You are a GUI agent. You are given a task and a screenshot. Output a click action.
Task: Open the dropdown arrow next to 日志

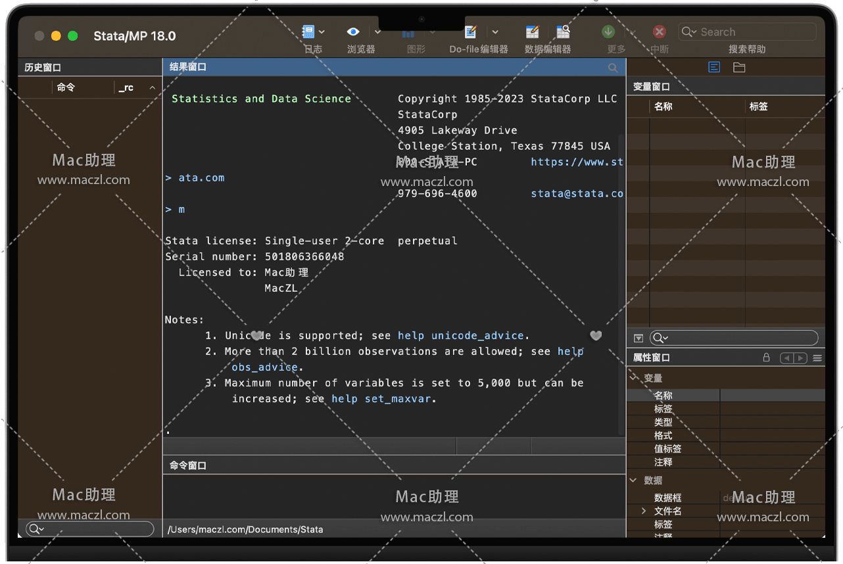coord(322,32)
